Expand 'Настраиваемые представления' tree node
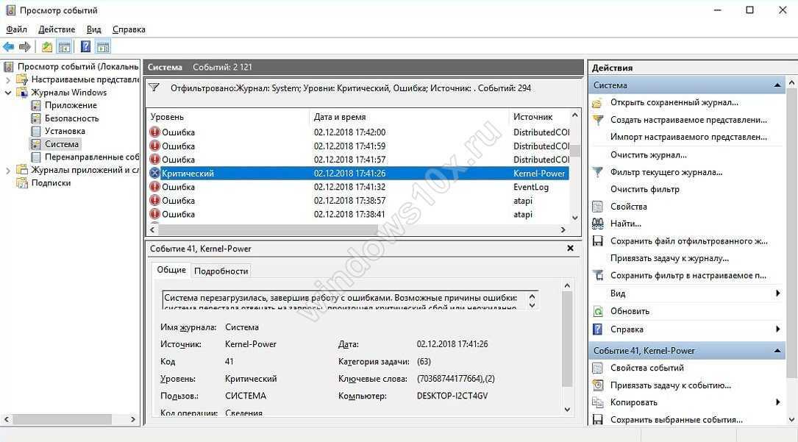Image resolution: width=798 pixels, height=442 pixels. (8, 79)
